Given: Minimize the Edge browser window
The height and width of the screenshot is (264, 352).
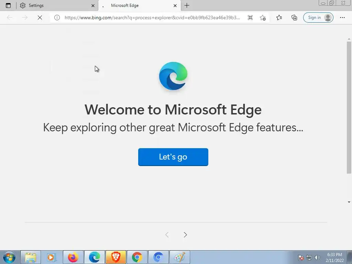Looking at the screenshot, I should [x=323, y=3].
